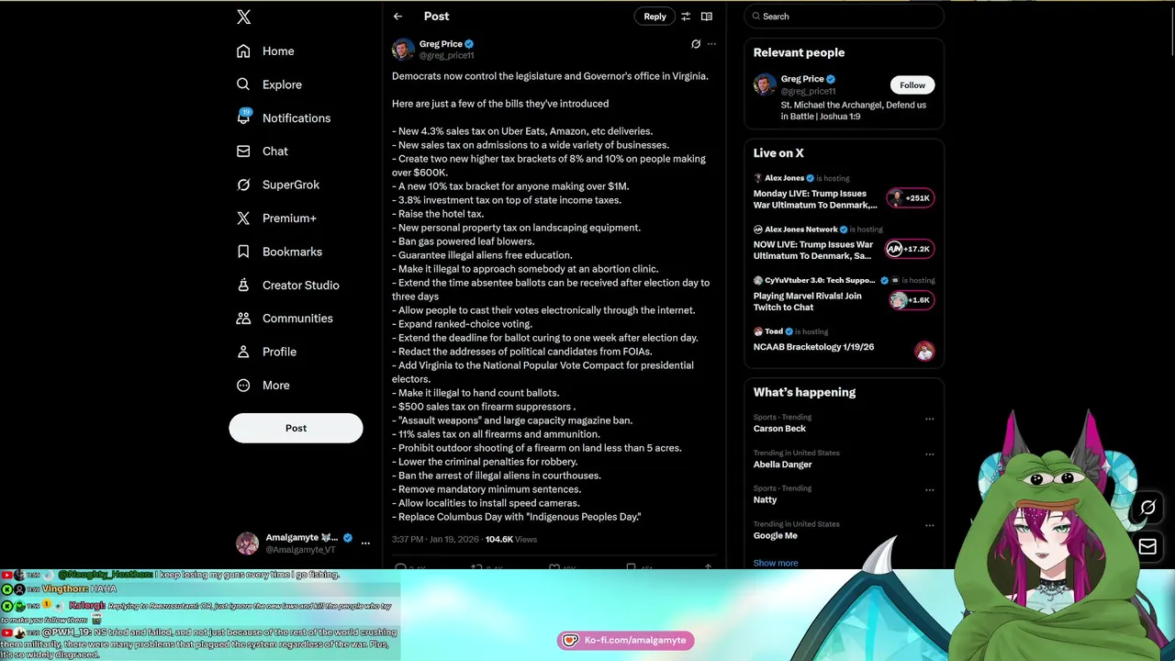The width and height of the screenshot is (1175, 661).
Task: Click the +1.6K listeners badge
Action: (x=912, y=300)
